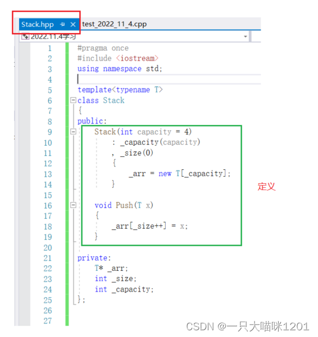Screen dimensions: 318x337
Task: Click the '#pragma once' line
Action: point(103,48)
